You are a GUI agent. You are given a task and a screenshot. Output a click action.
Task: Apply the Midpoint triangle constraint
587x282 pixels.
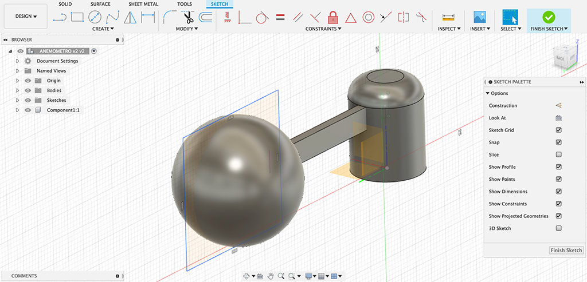click(351, 17)
